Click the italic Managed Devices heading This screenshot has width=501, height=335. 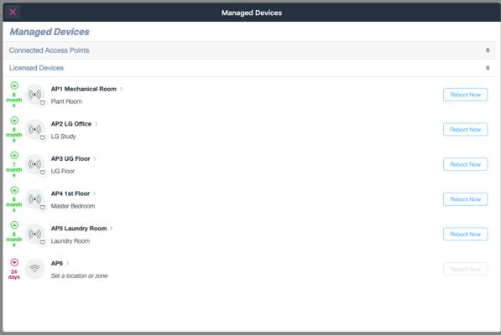[50, 32]
